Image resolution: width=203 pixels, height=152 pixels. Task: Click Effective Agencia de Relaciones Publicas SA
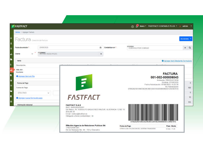pyautogui.click(x=86, y=125)
